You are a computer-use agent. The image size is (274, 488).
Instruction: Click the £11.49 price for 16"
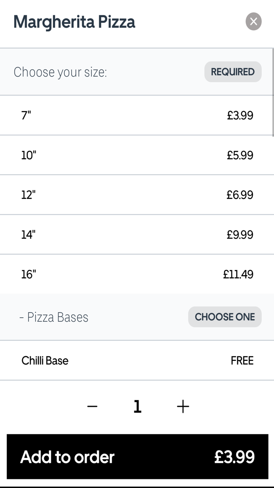coord(238,274)
